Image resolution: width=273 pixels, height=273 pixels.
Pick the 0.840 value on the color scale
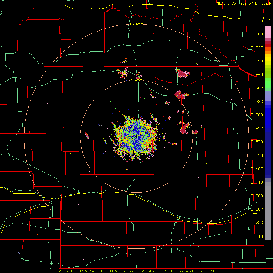click(257, 75)
